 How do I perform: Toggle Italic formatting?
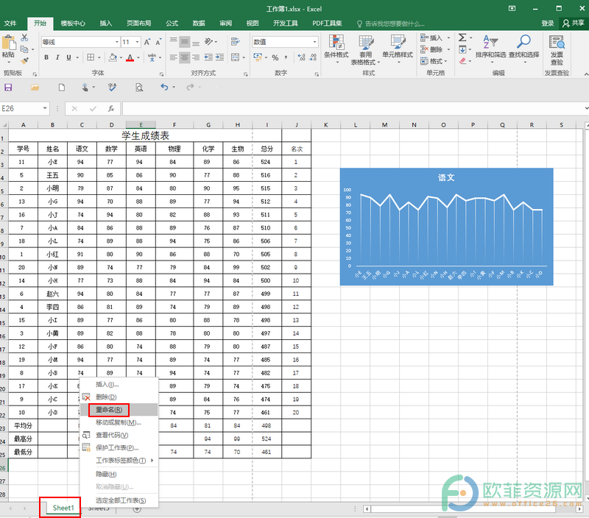(57, 57)
